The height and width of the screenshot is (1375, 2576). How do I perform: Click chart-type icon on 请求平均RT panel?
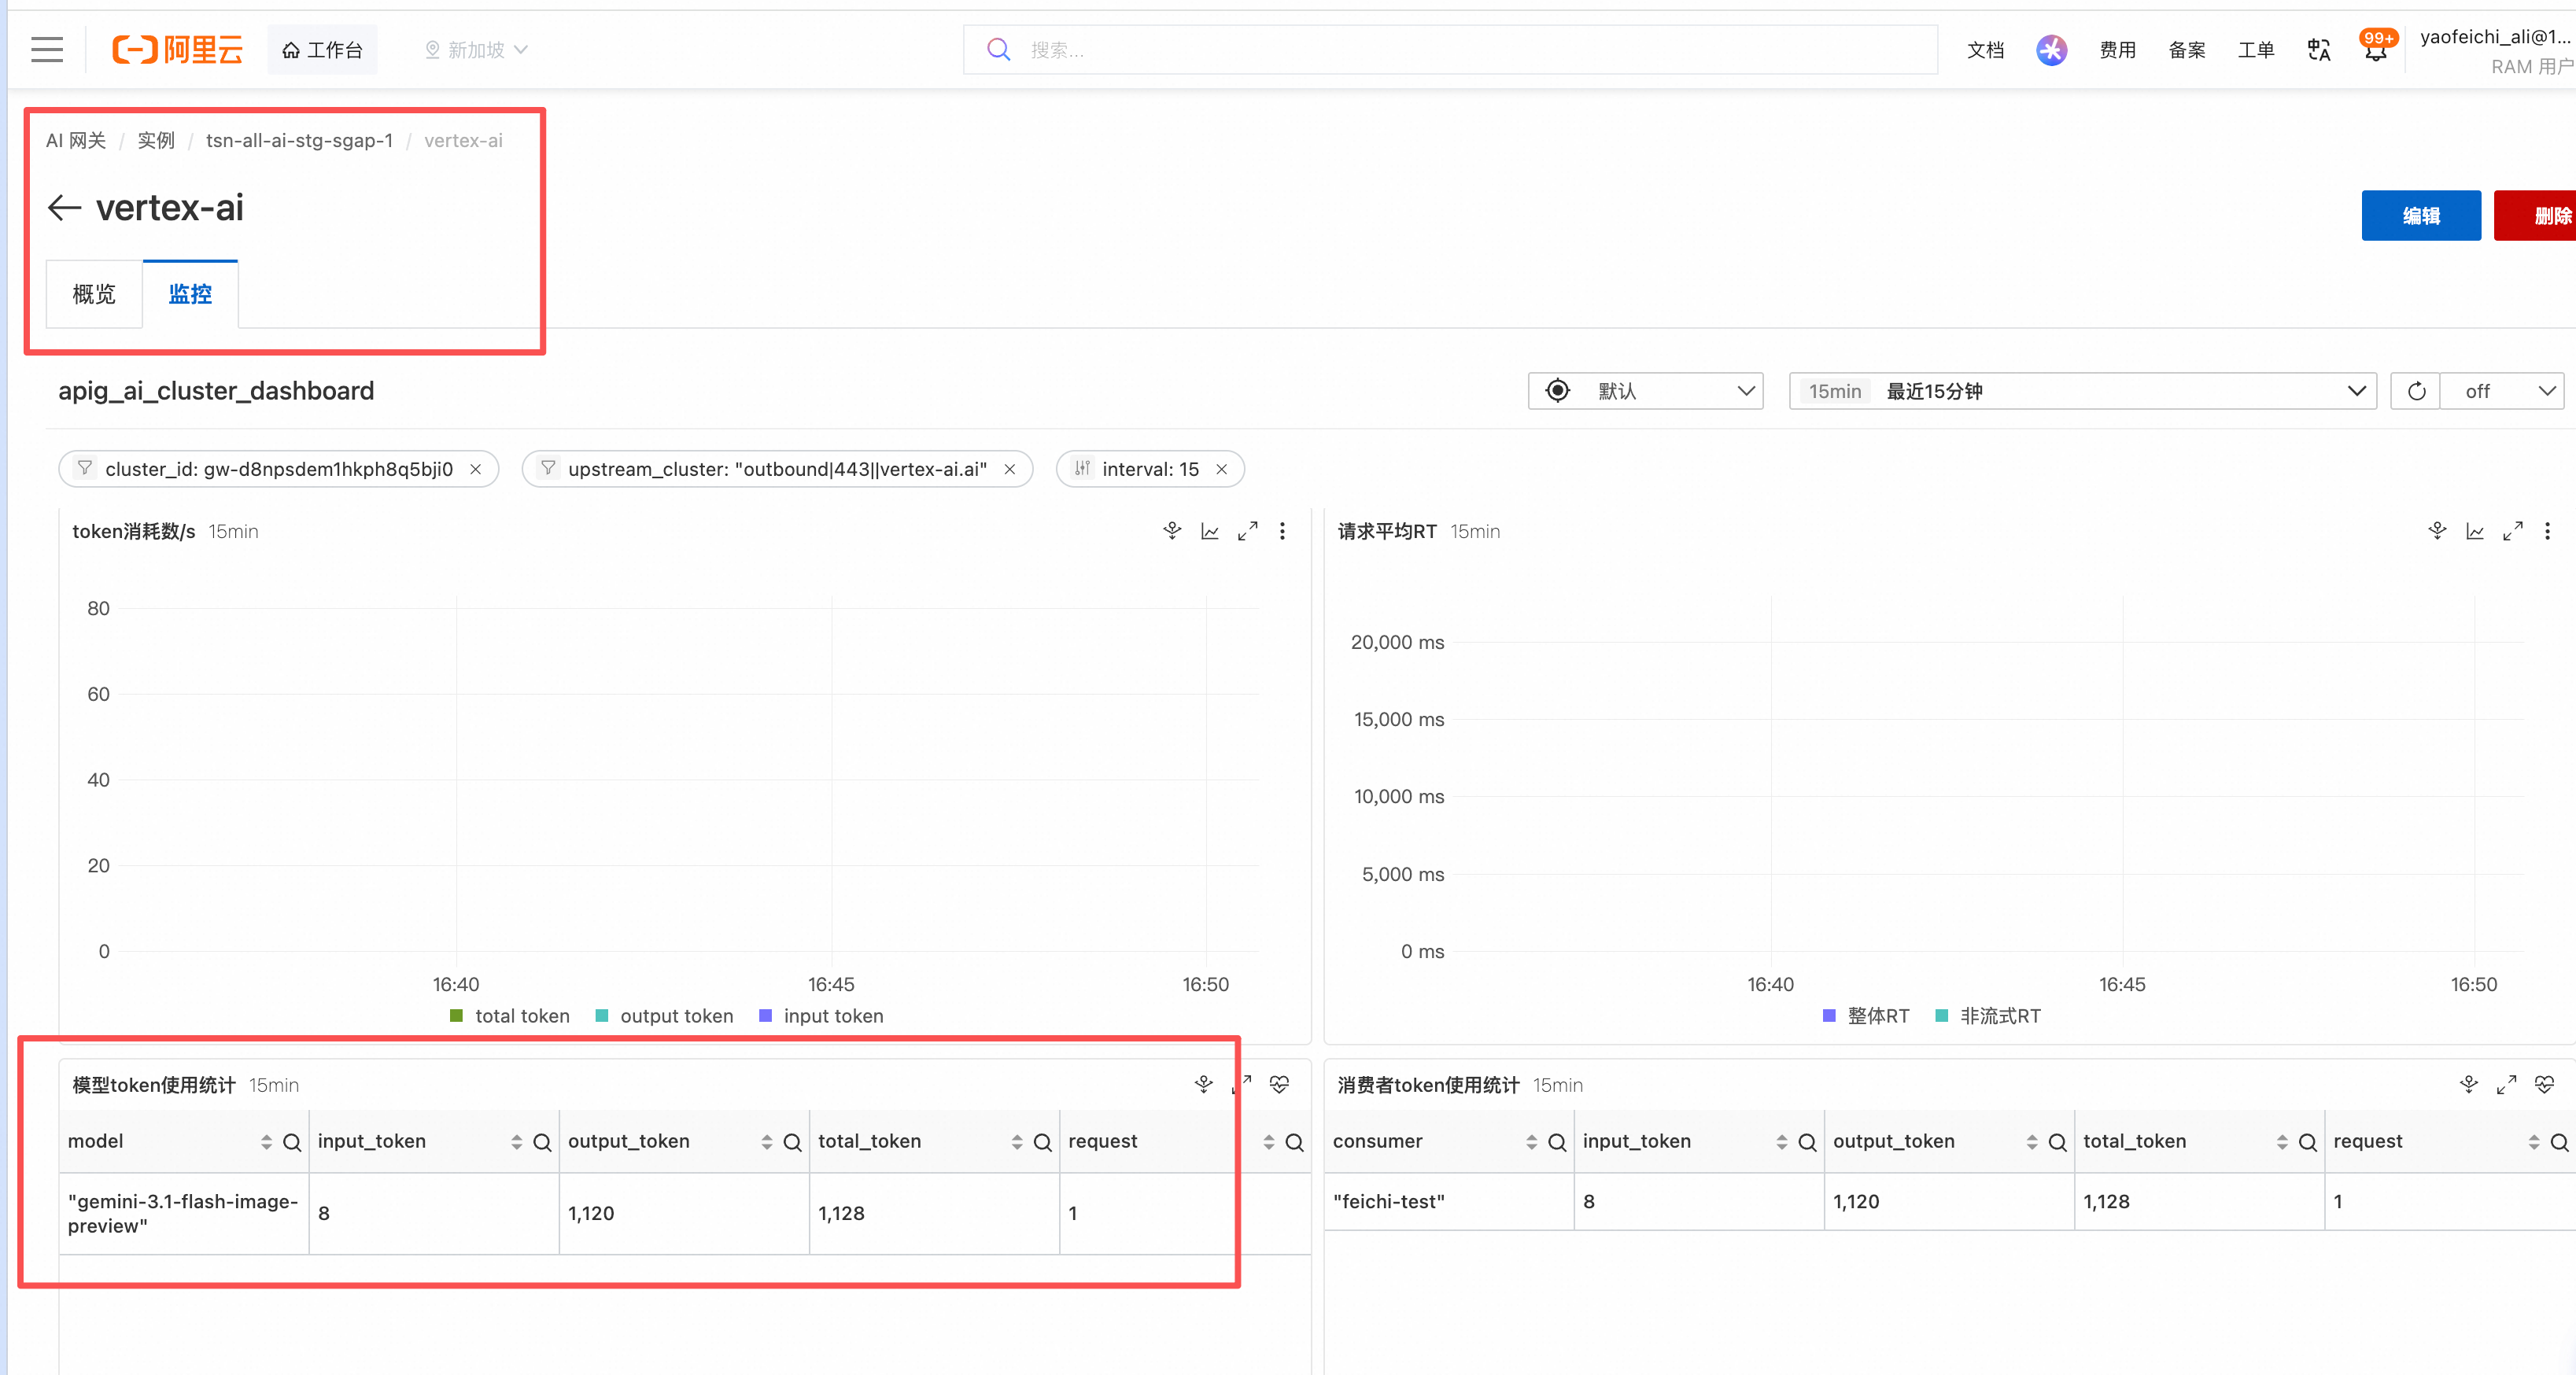click(2475, 531)
